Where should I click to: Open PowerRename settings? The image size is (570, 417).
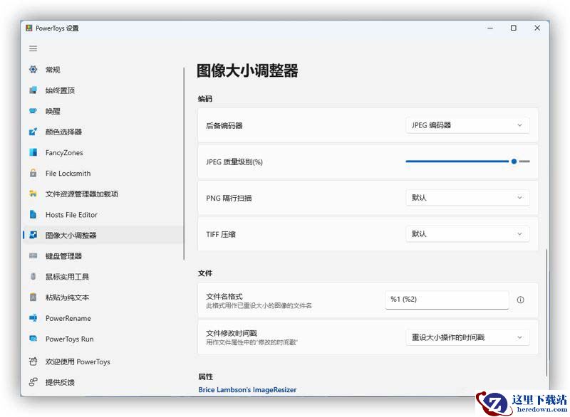click(104, 318)
